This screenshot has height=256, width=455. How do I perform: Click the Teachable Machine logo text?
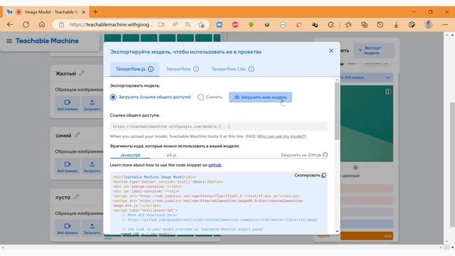47,41
